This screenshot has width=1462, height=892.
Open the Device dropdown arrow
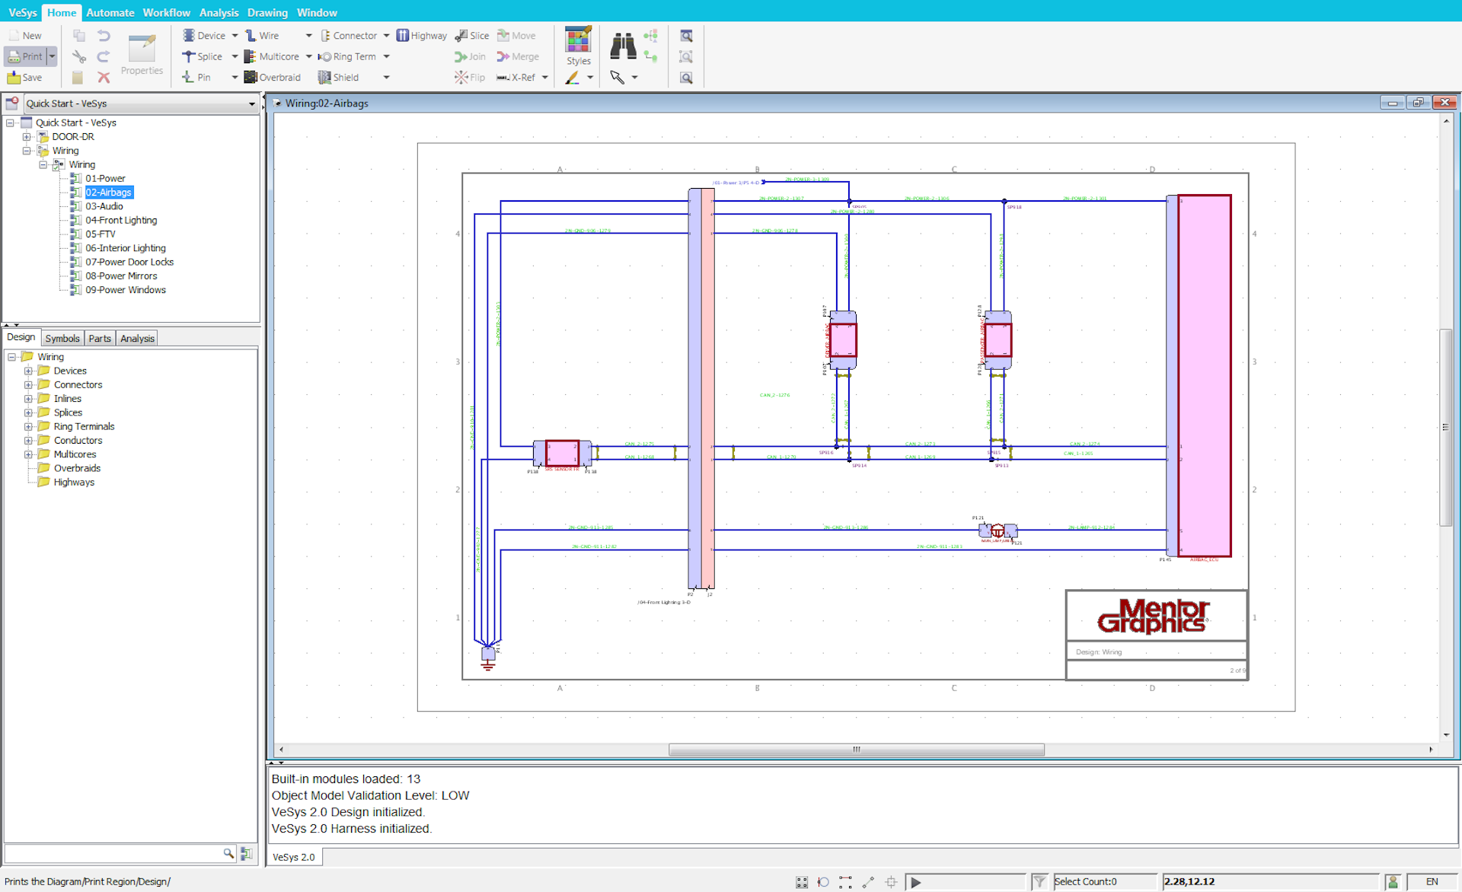[235, 36]
